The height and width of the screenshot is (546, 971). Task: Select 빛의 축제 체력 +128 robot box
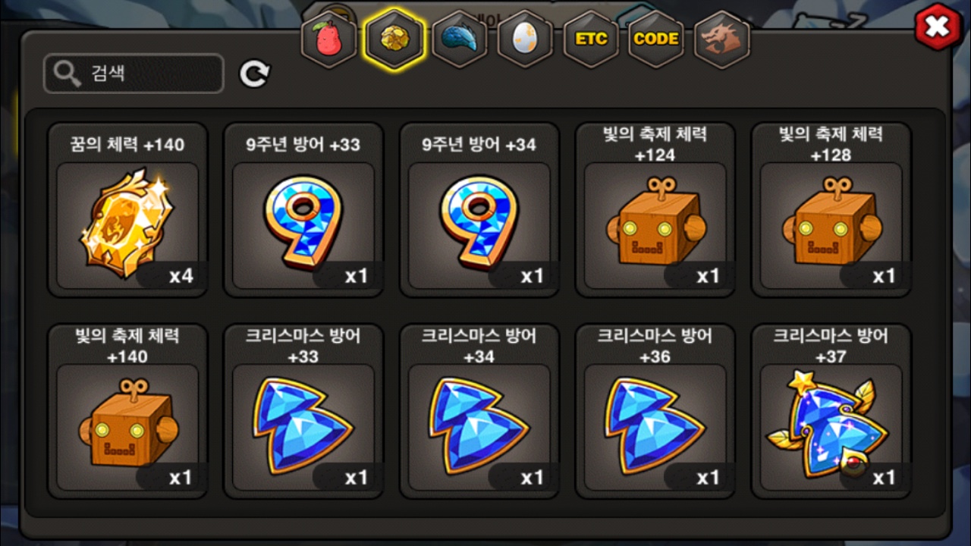pyautogui.click(x=831, y=209)
